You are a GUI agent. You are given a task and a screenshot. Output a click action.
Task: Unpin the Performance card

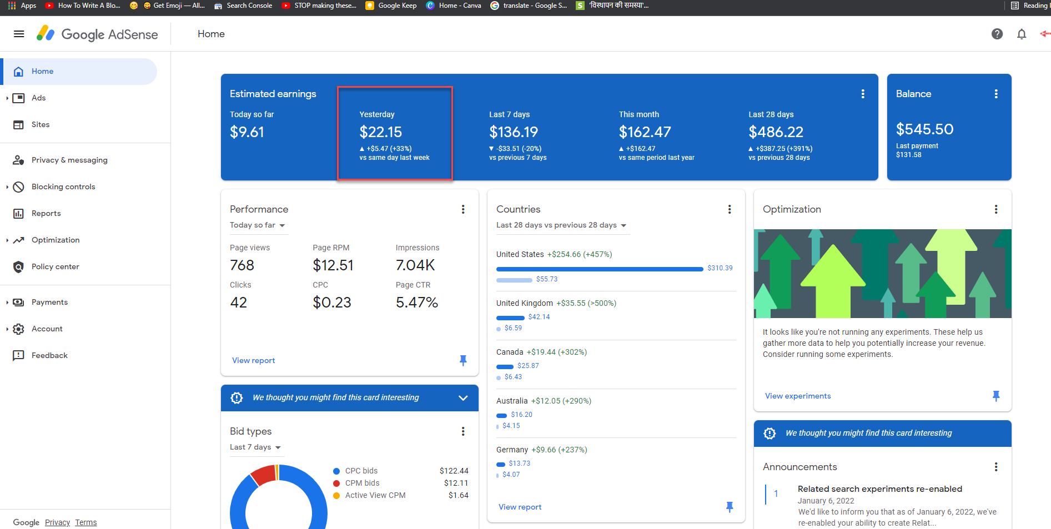(464, 360)
